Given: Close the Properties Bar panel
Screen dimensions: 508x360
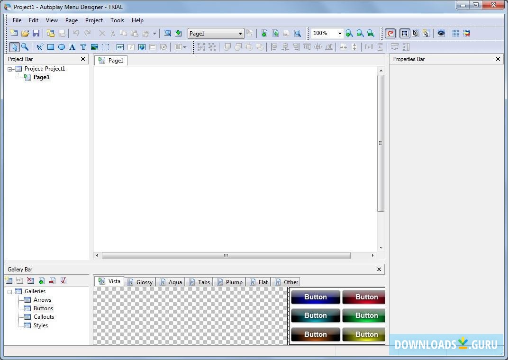Looking at the screenshot, I should (x=498, y=59).
